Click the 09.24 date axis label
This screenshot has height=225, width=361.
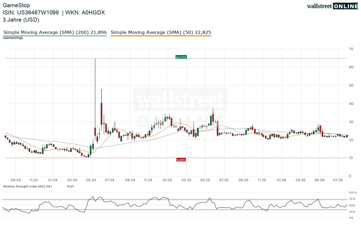click(130, 180)
